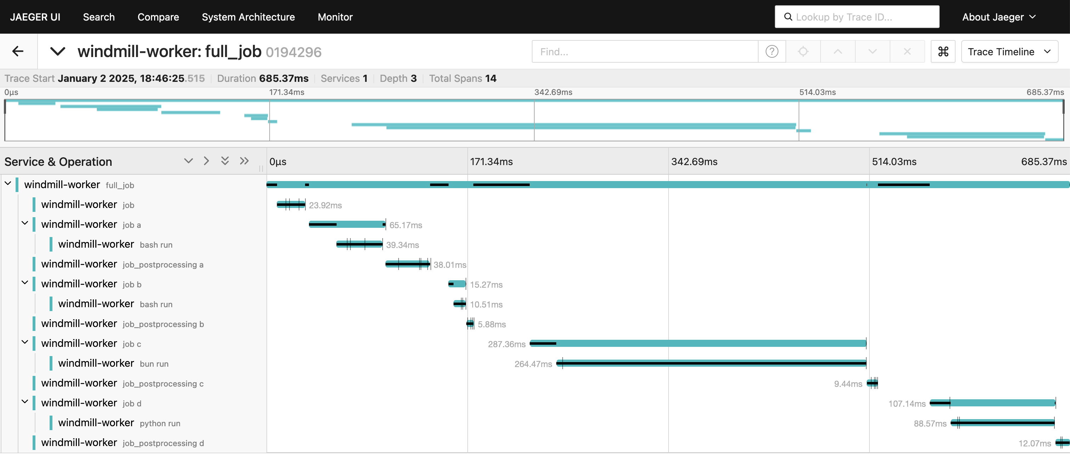Go to next search result arrow
Viewport: 1070px width, 462px height.
[872, 51]
